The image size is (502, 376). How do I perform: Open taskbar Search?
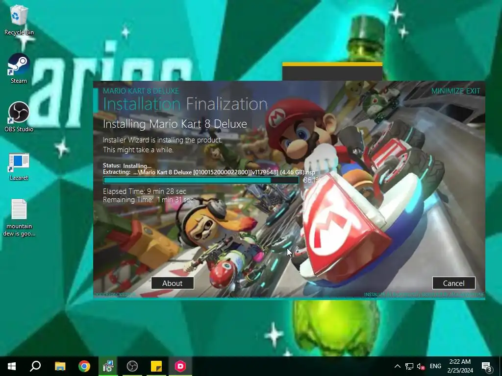35,366
